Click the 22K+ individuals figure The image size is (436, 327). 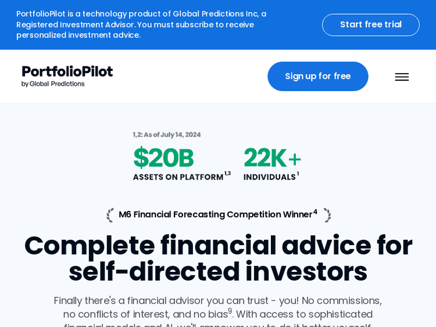[272, 158]
